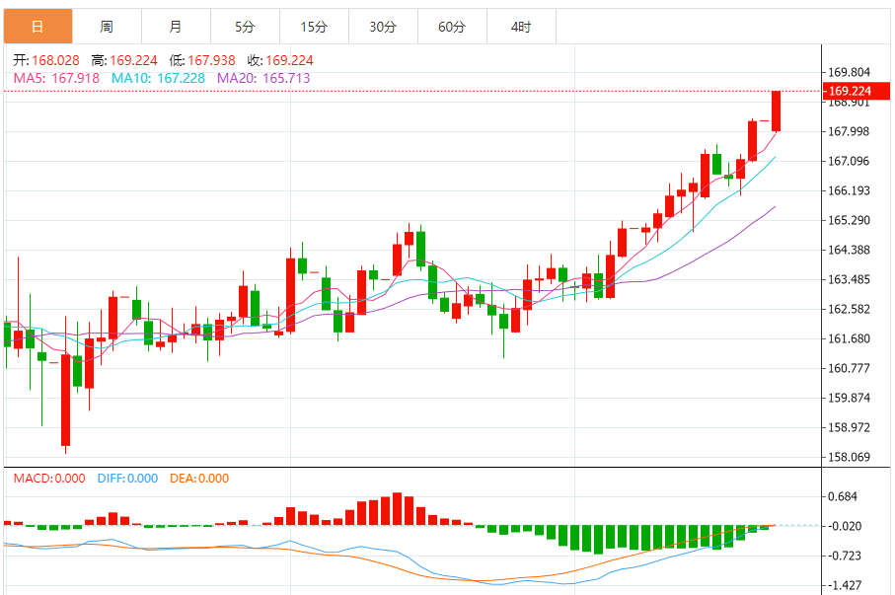Click the 160.777 price axis label
895x595 pixels.
point(849,368)
